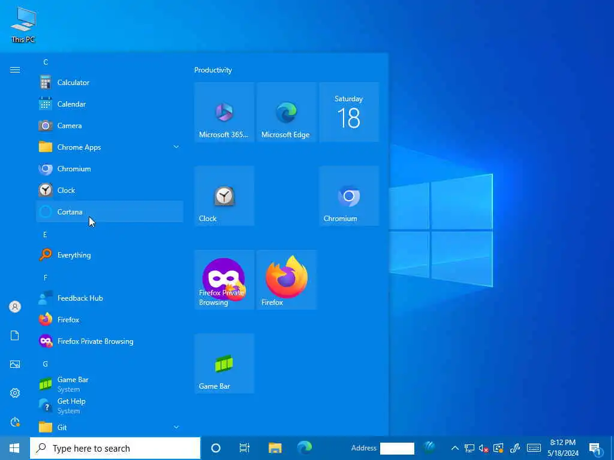Screen dimensions: 614x460
Task: Open the notification Action Center
Action: click(595, 448)
